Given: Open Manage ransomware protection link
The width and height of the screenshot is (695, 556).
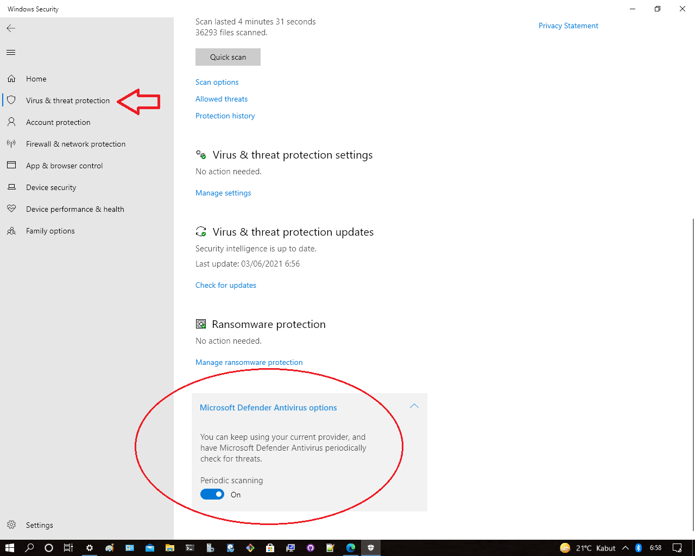Looking at the screenshot, I should pos(249,362).
